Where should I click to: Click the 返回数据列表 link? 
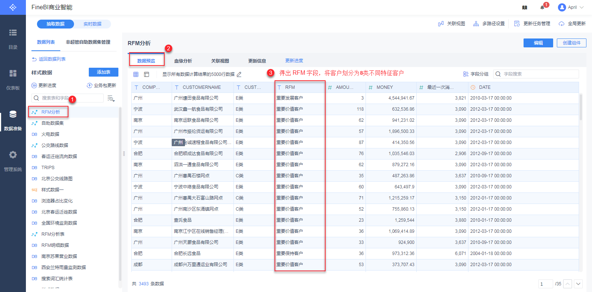pyautogui.click(x=52, y=59)
